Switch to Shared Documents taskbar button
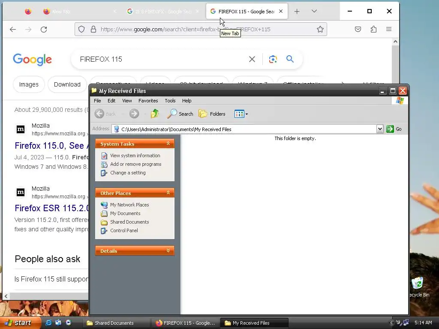The height and width of the screenshot is (329, 439). click(116, 323)
